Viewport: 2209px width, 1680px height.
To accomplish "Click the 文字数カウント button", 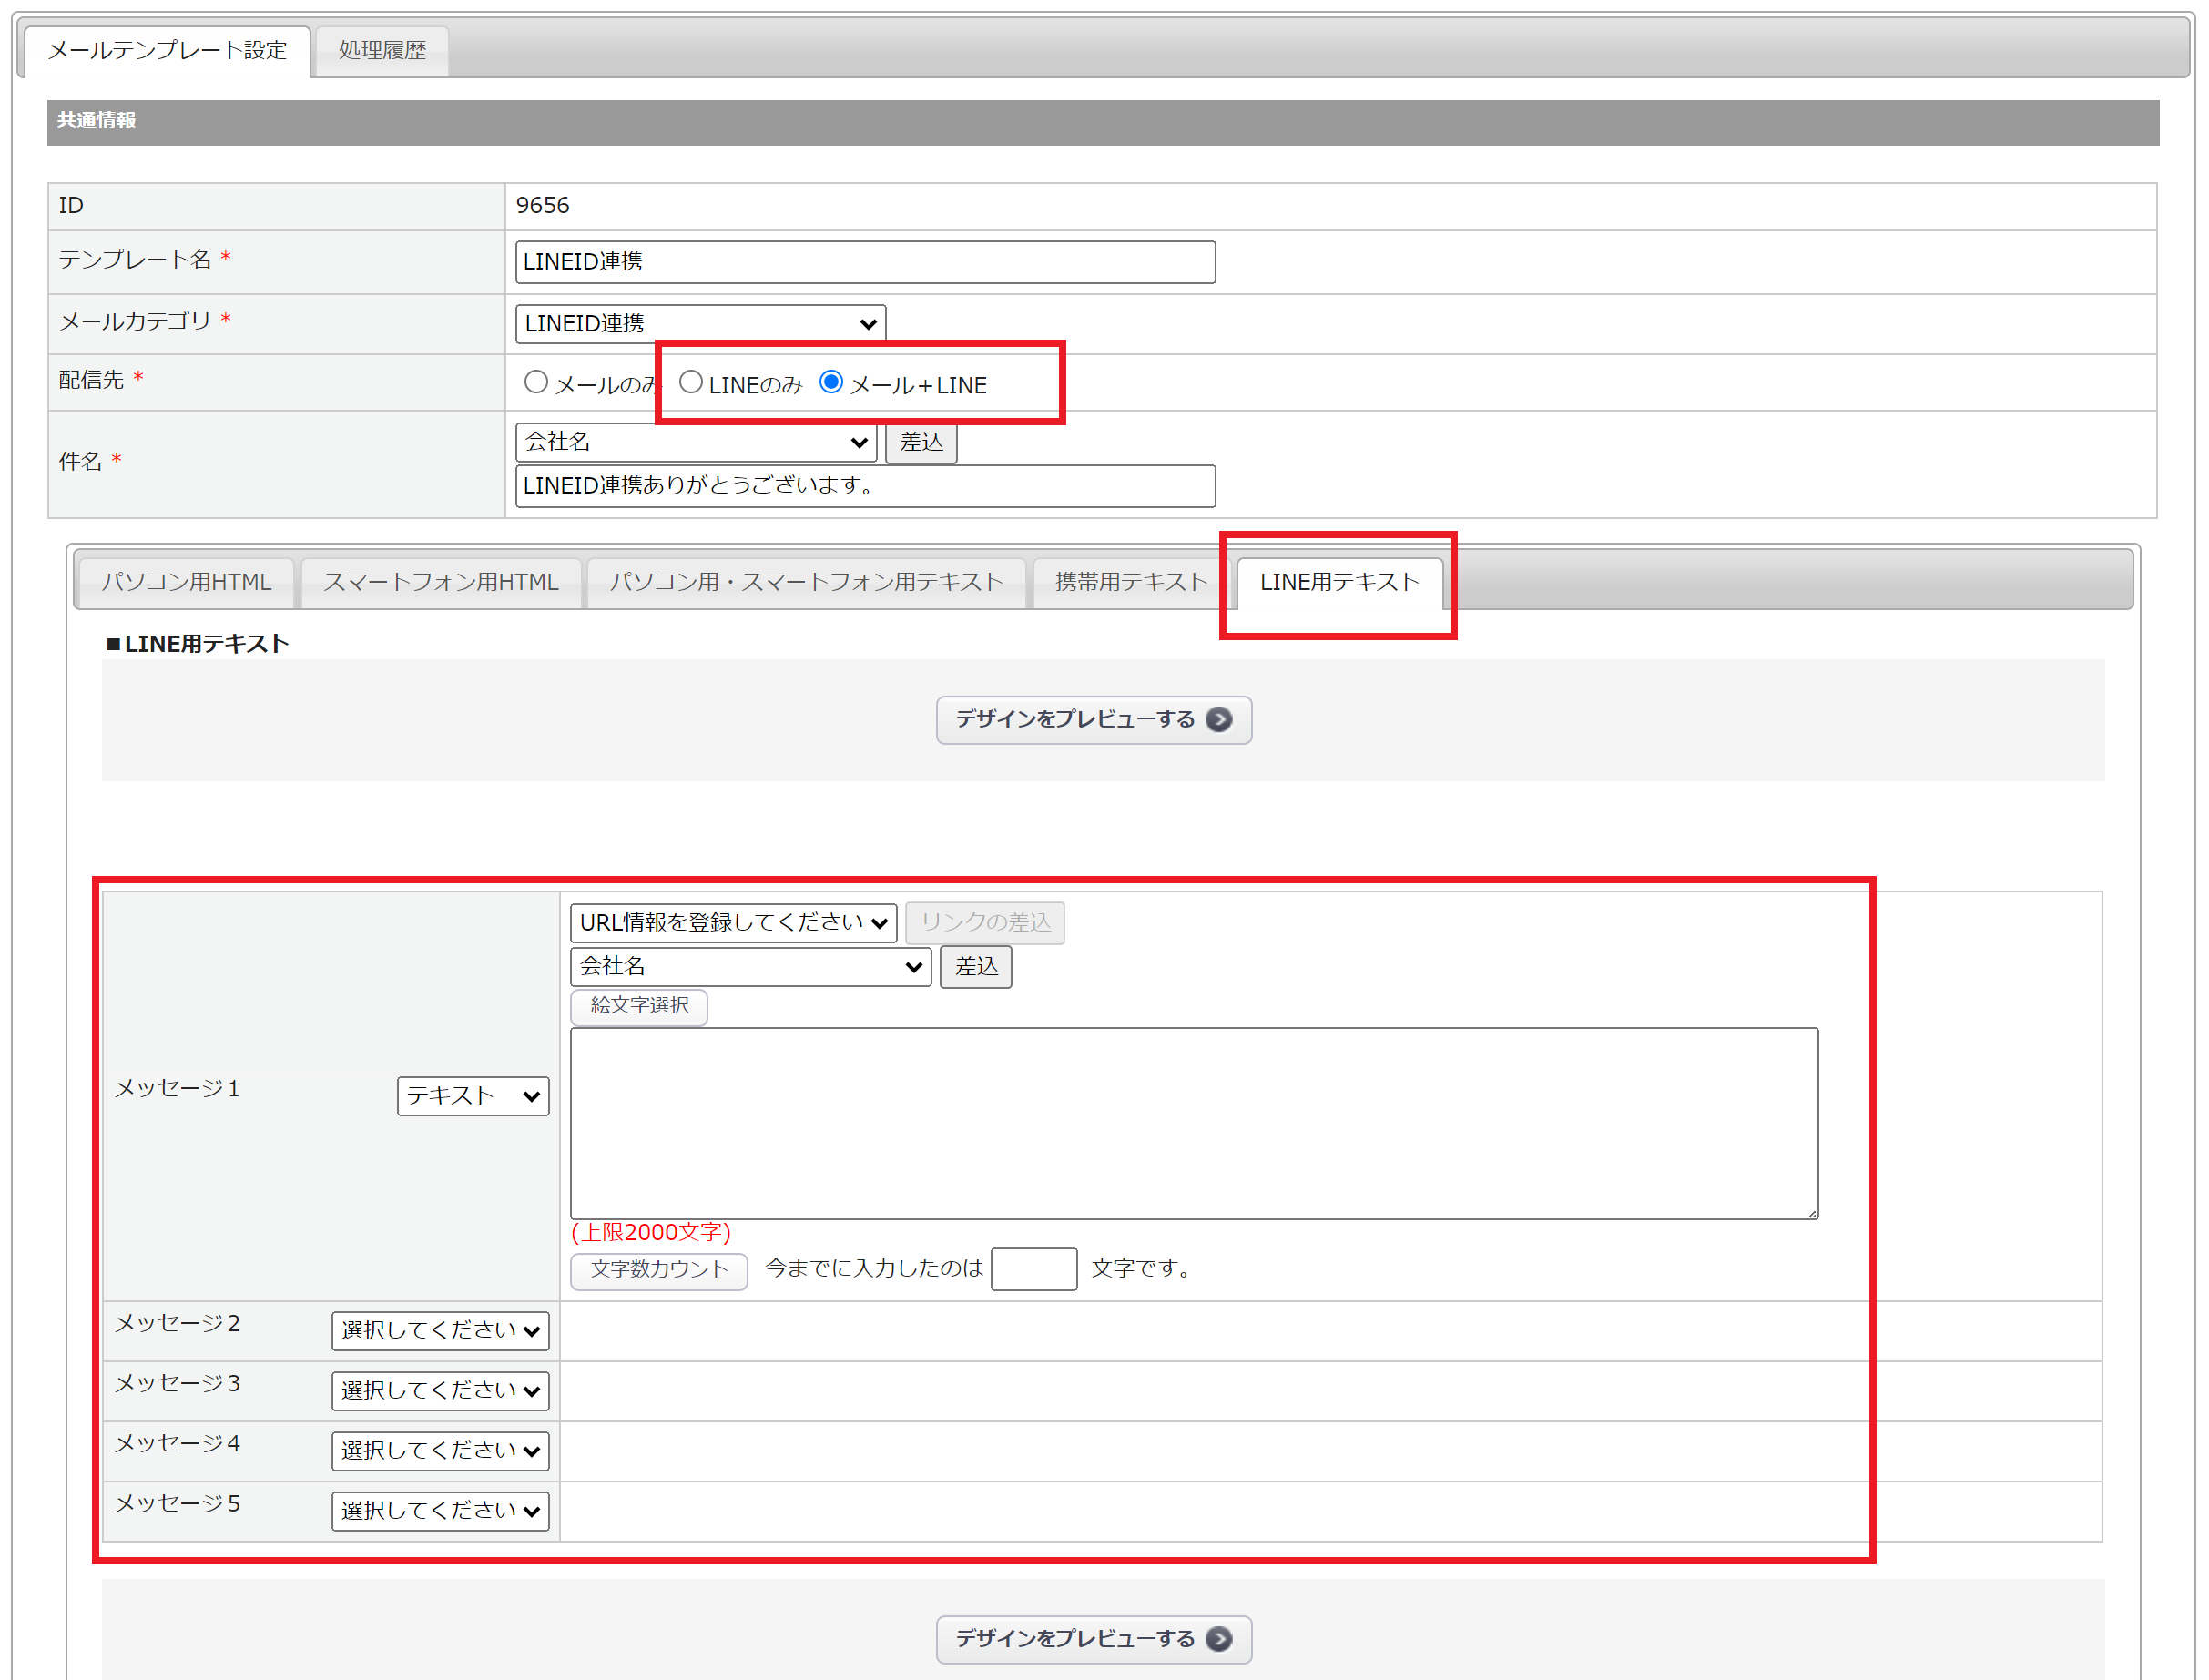I will pos(658,1269).
